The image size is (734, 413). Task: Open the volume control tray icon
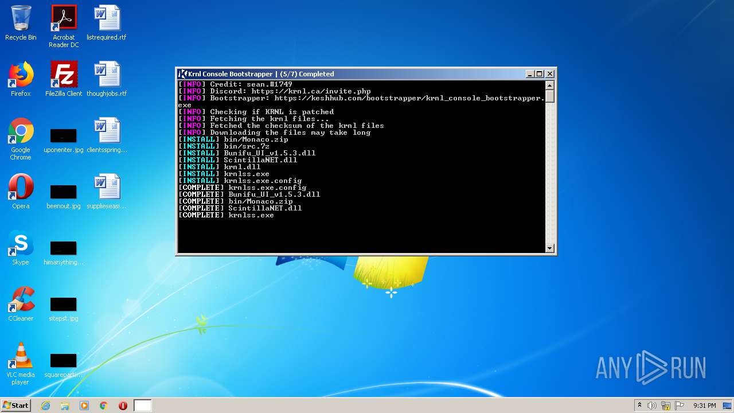pos(652,406)
